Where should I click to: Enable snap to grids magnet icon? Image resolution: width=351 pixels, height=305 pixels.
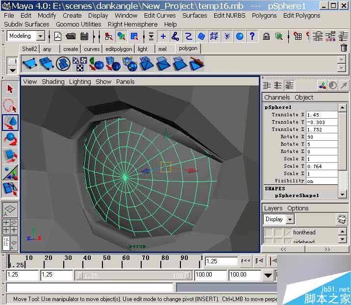click(x=298, y=36)
